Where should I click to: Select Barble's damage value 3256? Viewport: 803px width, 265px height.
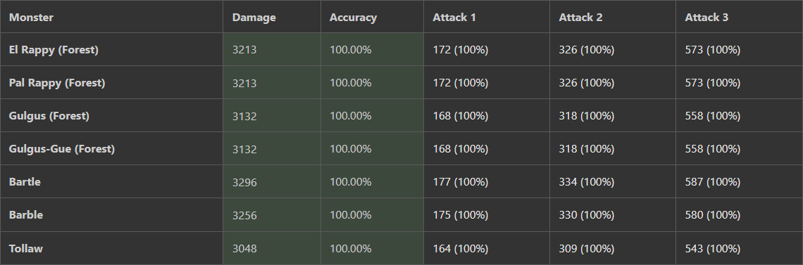pyautogui.click(x=245, y=216)
